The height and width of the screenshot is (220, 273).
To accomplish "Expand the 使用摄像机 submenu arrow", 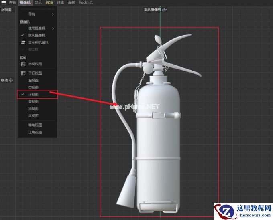I will point(53,28).
